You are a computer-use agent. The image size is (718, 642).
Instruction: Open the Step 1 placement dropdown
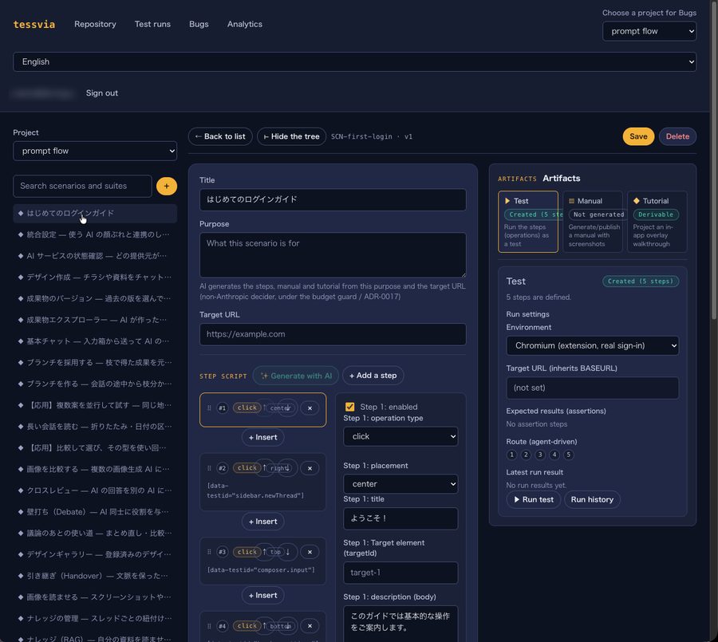point(400,484)
